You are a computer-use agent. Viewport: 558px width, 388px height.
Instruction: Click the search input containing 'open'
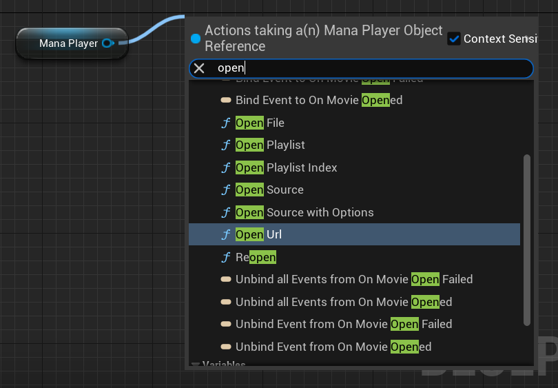(361, 68)
